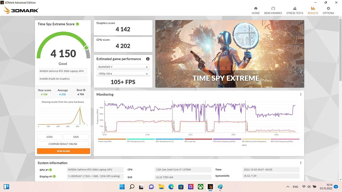Click the info icon next to Best score
Screen dimensions: 342x192
[x=84, y=90]
